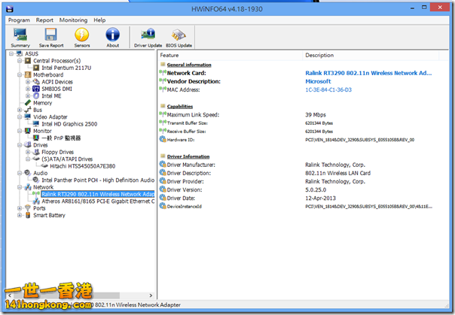Screen dimensions: 455x315
Task: Click the Ralink RT3290 network card description
Action: pyautogui.click(x=368, y=73)
